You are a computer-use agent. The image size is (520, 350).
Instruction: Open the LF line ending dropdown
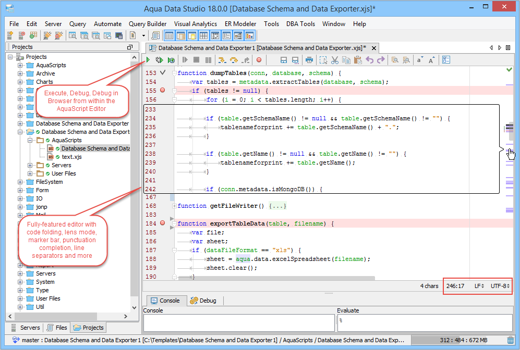click(x=479, y=286)
